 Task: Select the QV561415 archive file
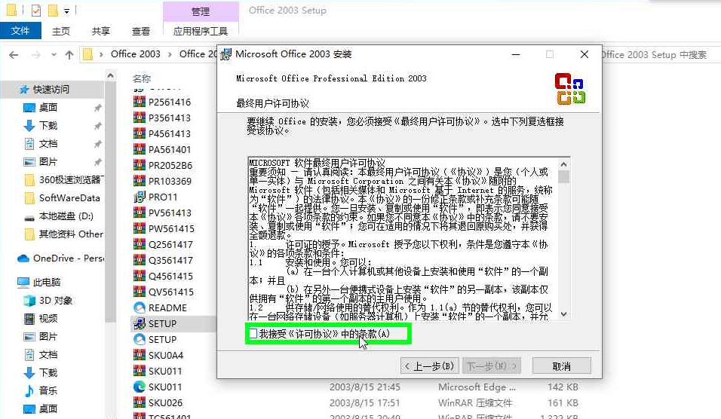tap(170, 292)
